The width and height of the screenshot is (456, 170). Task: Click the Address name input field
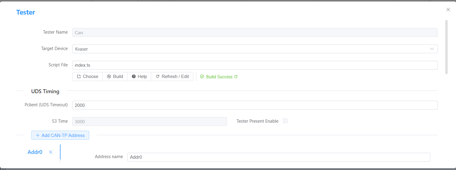click(x=279, y=157)
